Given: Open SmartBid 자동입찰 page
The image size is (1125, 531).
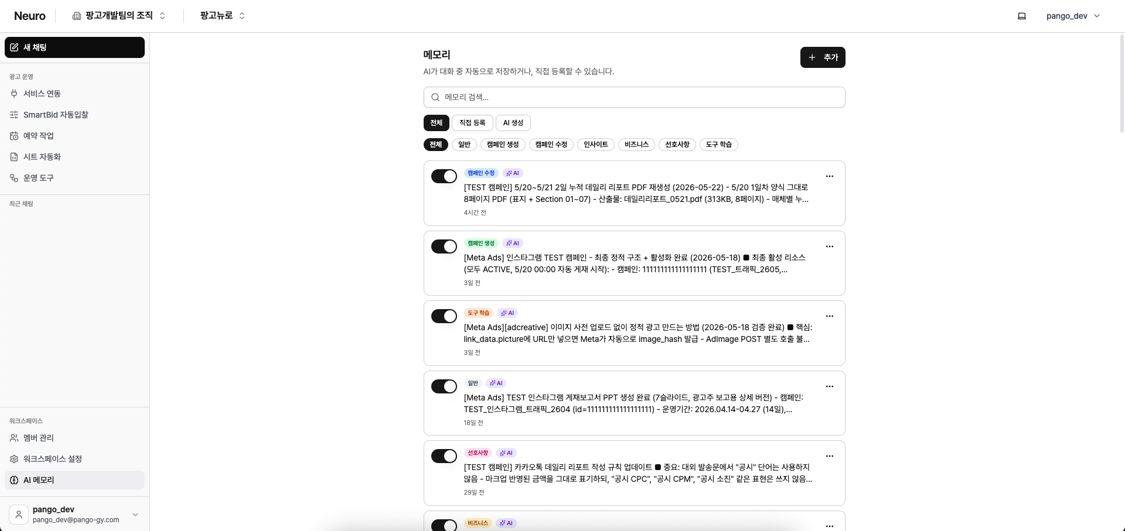Looking at the screenshot, I should tap(74, 115).
